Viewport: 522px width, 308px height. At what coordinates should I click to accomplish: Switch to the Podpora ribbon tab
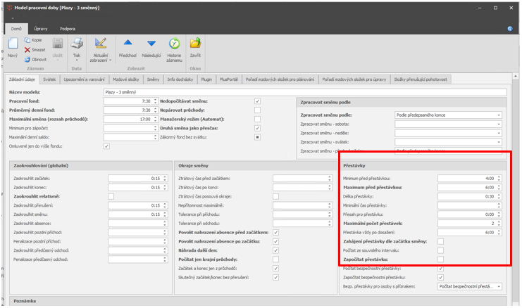coord(68,29)
